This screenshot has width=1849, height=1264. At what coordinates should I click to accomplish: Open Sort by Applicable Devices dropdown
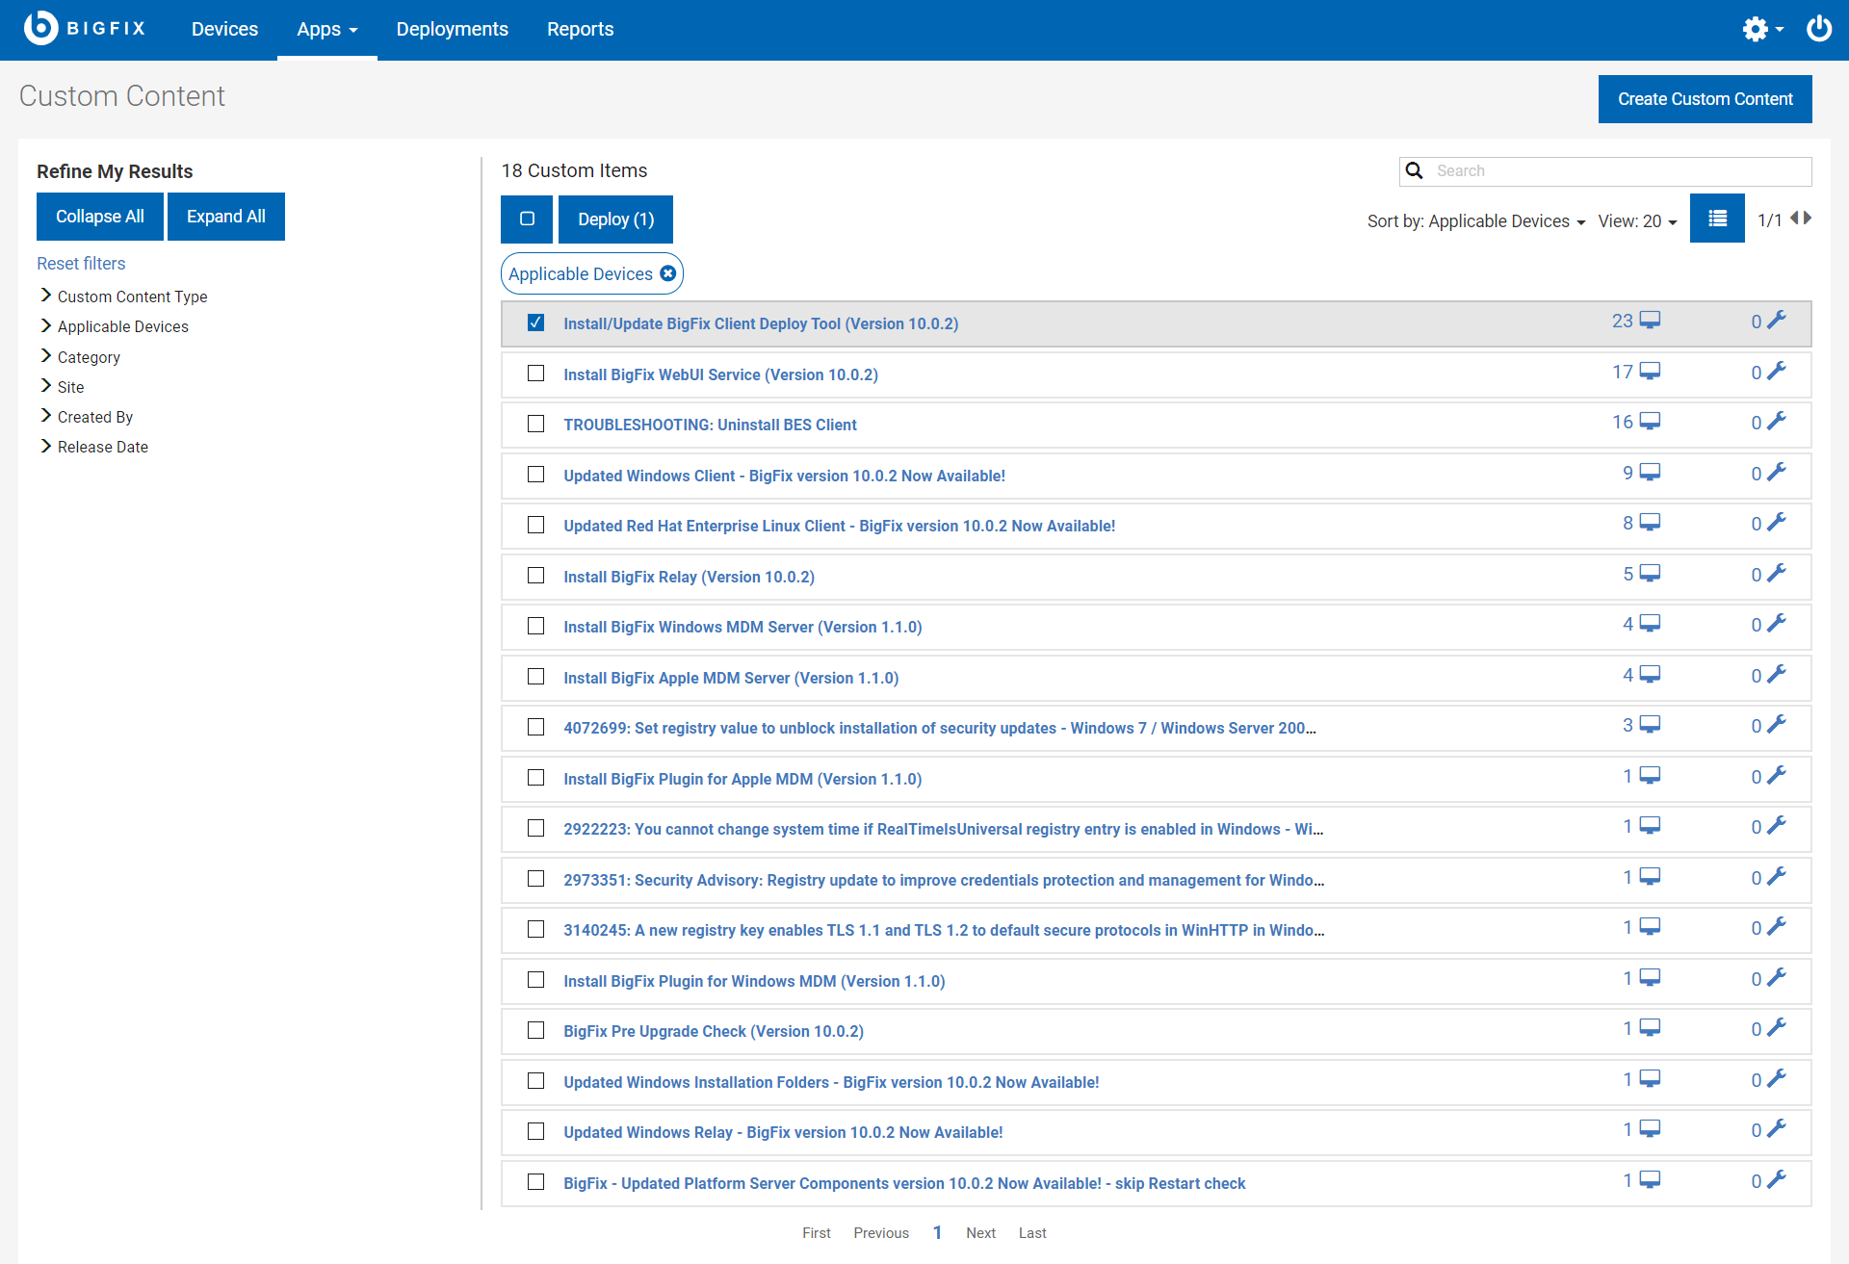(x=1475, y=221)
